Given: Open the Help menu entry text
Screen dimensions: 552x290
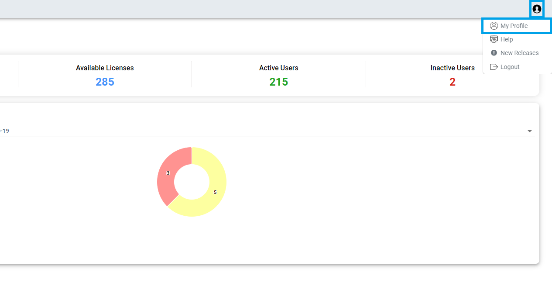Looking at the screenshot, I should pyautogui.click(x=507, y=39).
